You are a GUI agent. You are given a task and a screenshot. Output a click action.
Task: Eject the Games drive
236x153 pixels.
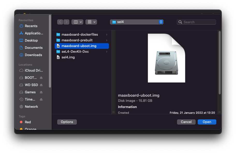coord(41,92)
